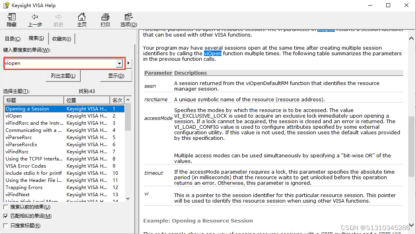Select 'Using the Header File i...' topic
This screenshot has width=416, height=234.
64,180
